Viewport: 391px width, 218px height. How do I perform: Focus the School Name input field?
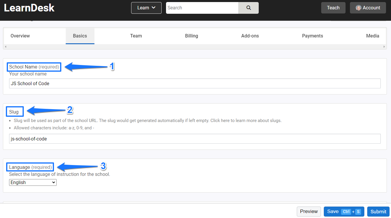pos(195,83)
